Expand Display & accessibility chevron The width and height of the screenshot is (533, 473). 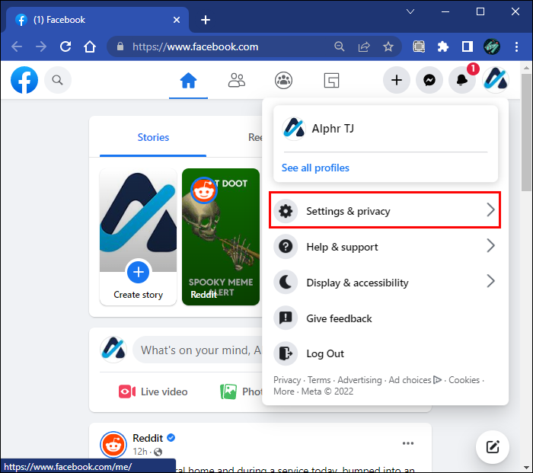[x=490, y=281]
